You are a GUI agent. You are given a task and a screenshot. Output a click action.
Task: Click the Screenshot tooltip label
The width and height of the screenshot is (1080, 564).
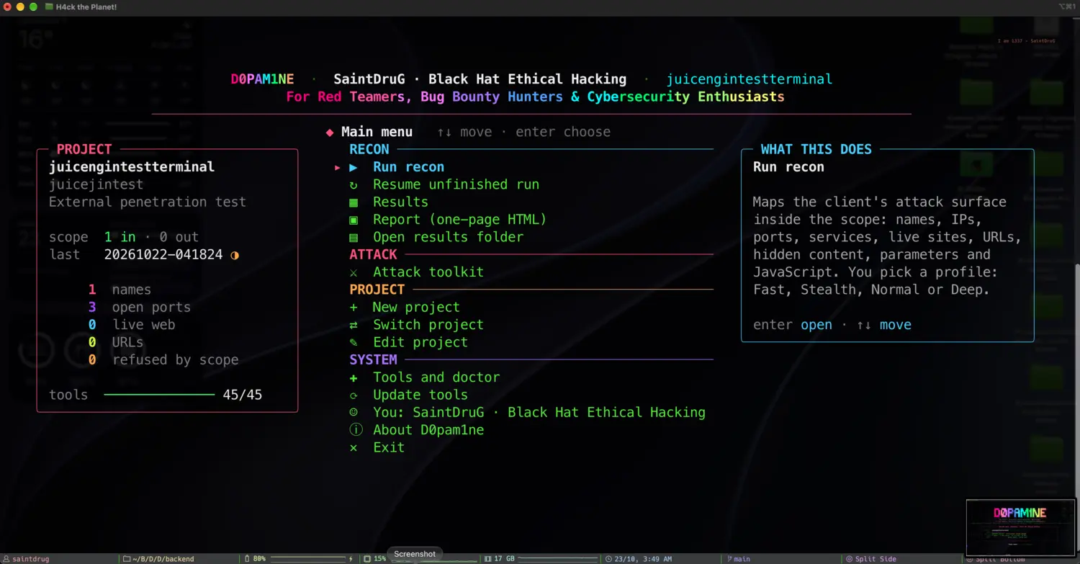click(x=415, y=554)
